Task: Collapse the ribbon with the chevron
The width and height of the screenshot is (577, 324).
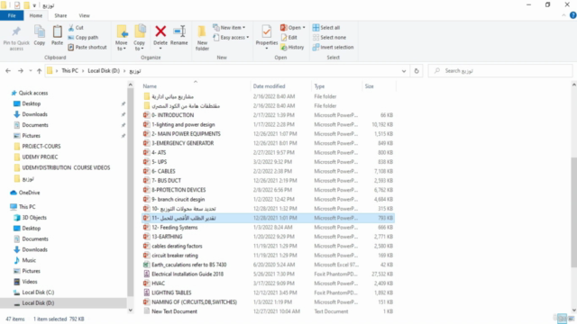Action: 563,15
